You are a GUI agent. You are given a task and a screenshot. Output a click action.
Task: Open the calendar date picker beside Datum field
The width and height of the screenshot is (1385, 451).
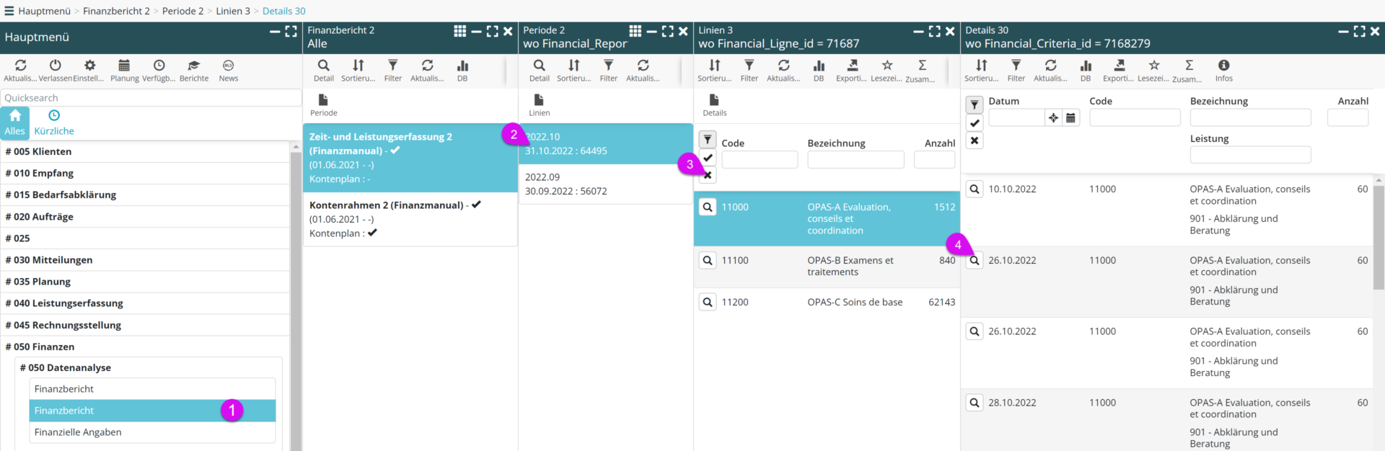1070,117
